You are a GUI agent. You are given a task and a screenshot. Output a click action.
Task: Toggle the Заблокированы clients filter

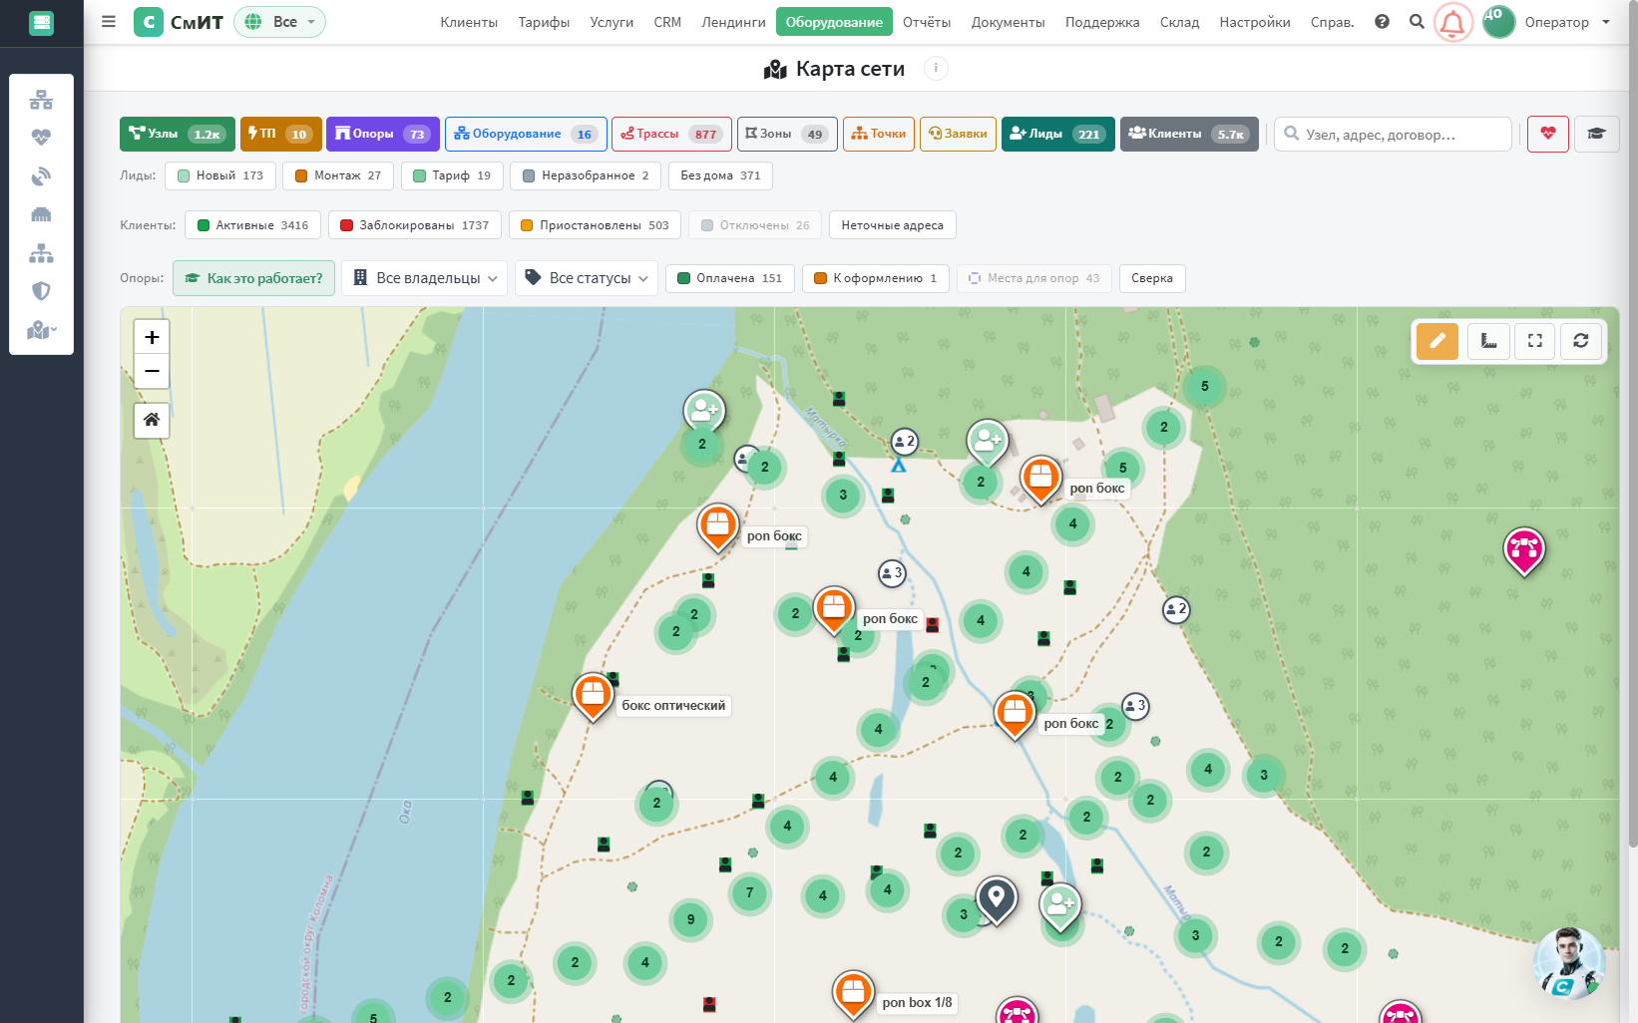click(x=415, y=225)
